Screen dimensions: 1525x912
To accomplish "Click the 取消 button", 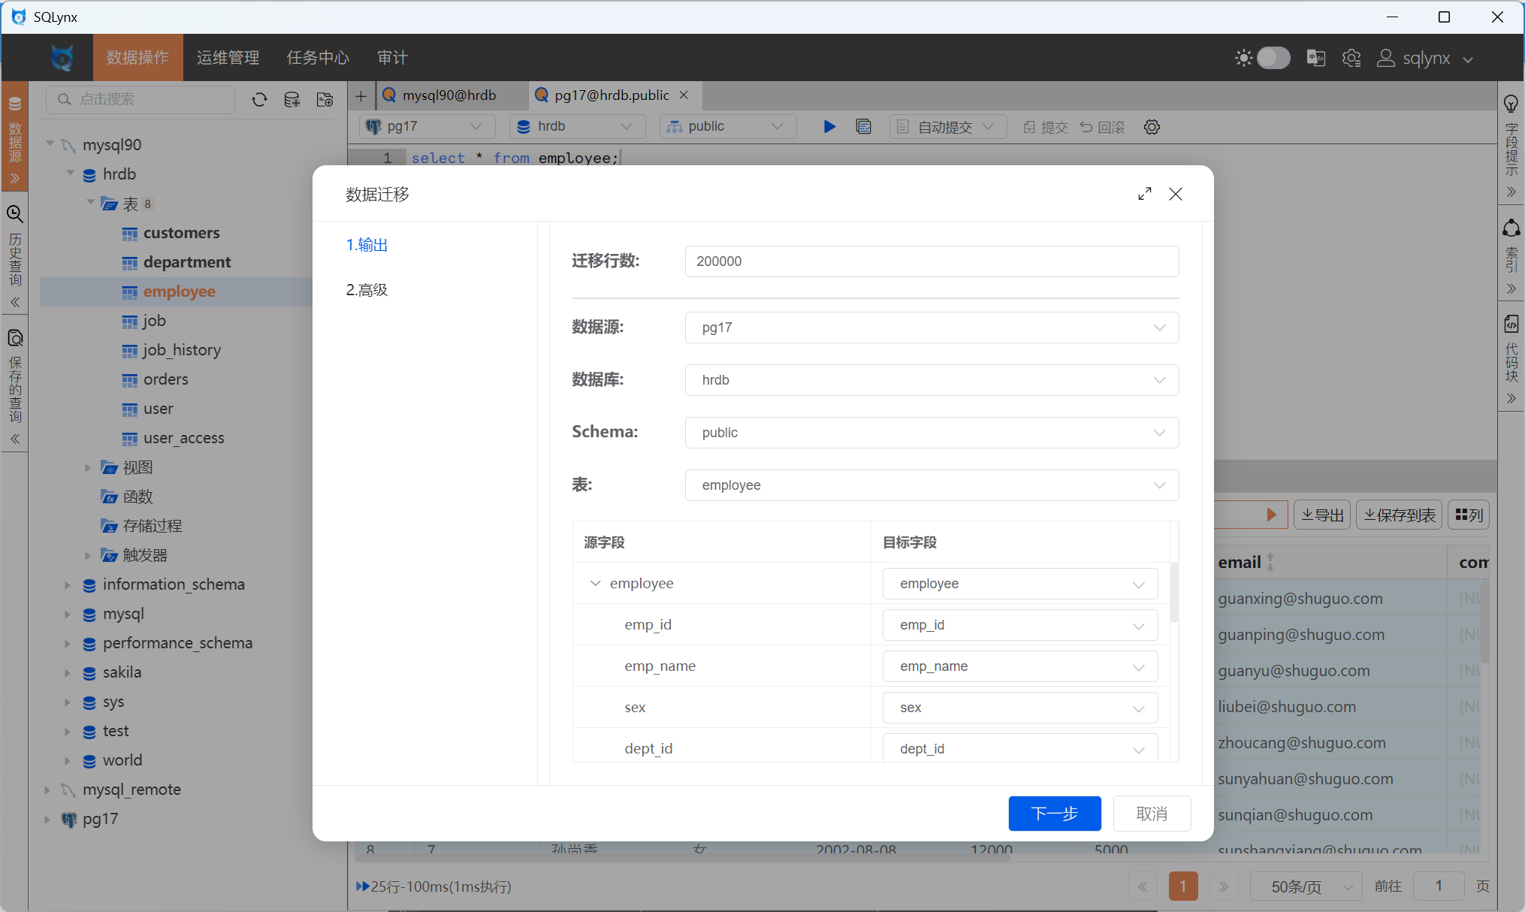I will [1151, 814].
